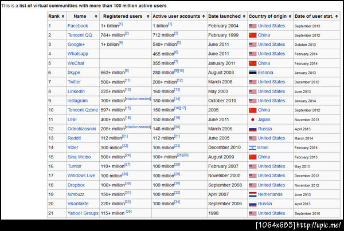
Task: Sort by Active user accounts arrows
Action: pyautogui.click(x=204, y=17)
